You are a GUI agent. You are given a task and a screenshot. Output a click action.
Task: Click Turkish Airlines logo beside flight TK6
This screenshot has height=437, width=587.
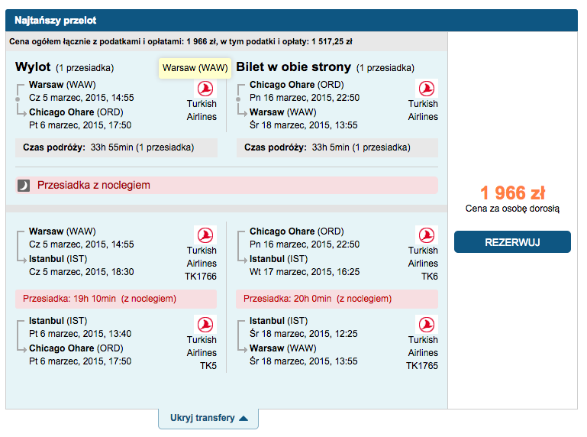pos(427,235)
